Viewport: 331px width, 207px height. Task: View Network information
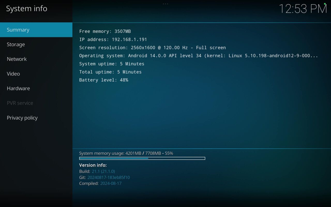(x=17, y=59)
